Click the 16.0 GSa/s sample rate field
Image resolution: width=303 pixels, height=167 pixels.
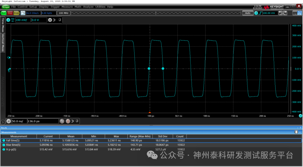(x=33, y=13)
